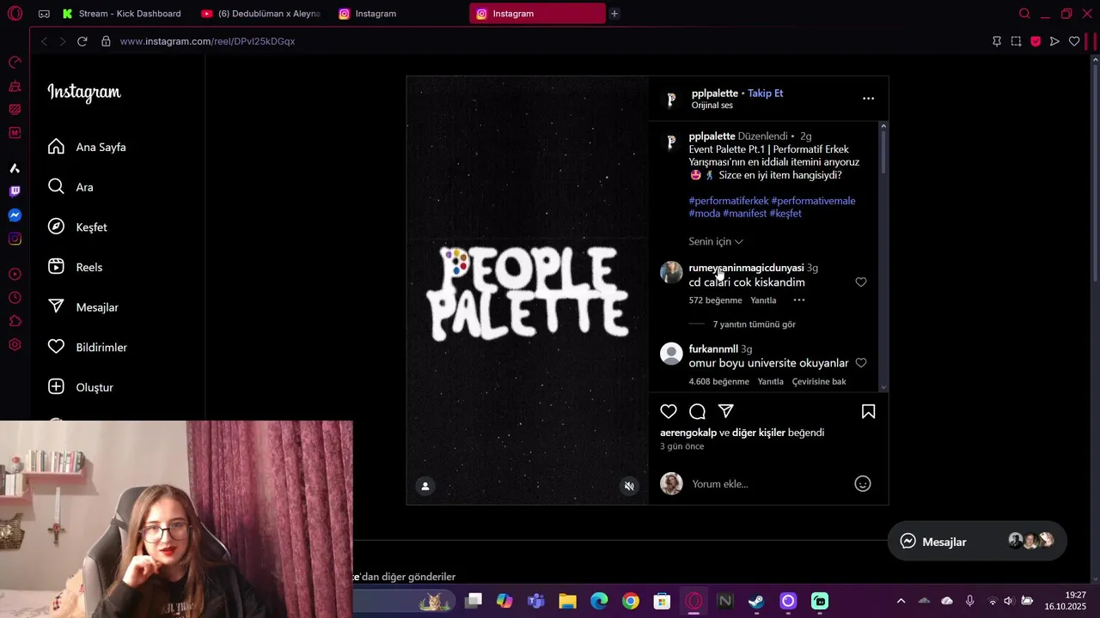Open the GX Corner gamepad icon
This screenshot has height=618, width=1100.
[44, 14]
